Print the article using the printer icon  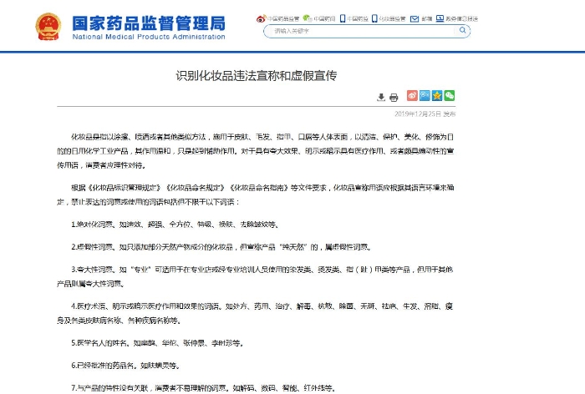click(x=394, y=97)
